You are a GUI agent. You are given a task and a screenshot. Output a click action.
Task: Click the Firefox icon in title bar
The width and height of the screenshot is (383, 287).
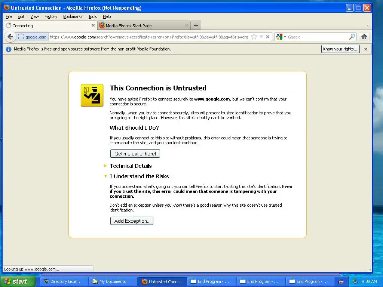tap(7, 7)
